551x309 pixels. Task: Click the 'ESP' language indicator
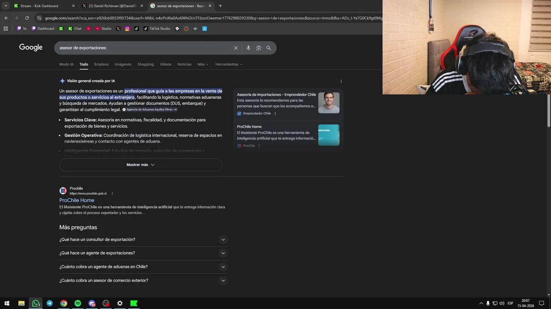(x=510, y=303)
